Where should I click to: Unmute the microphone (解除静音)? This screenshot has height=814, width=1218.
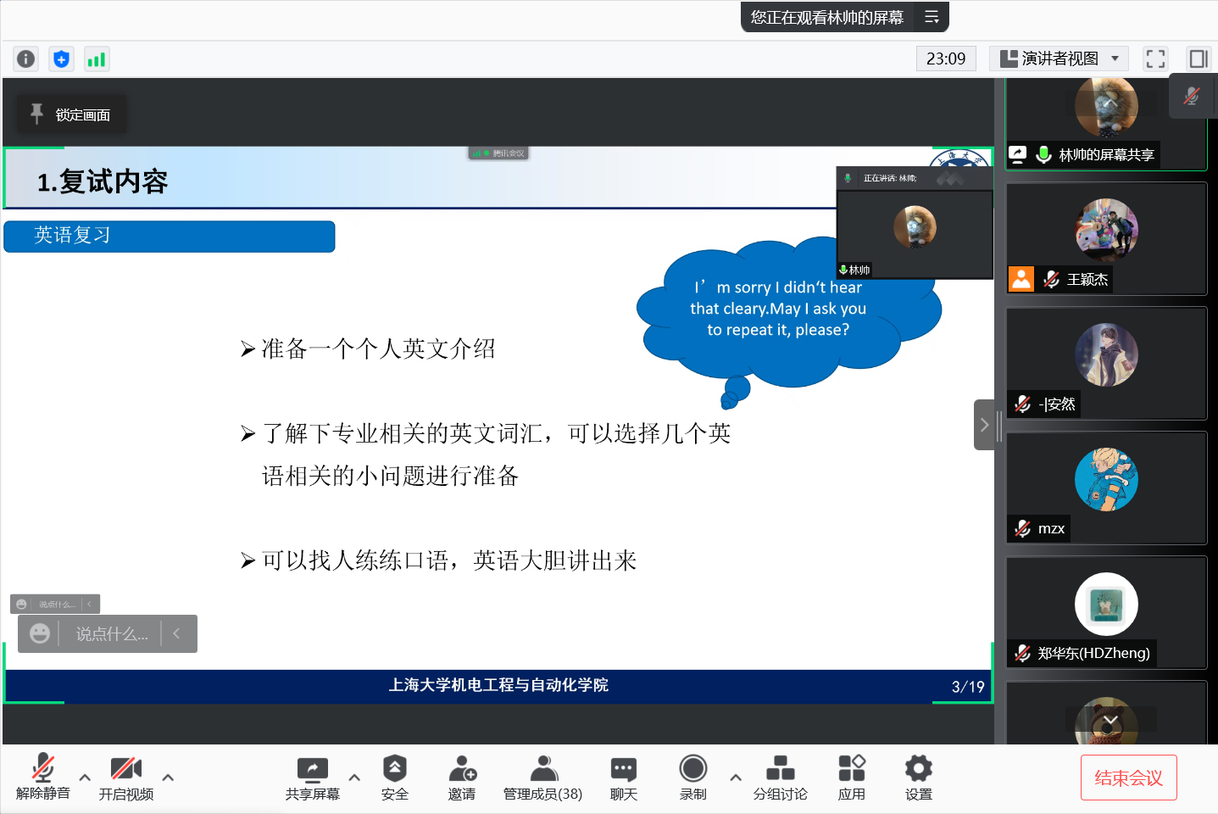point(43,777)
